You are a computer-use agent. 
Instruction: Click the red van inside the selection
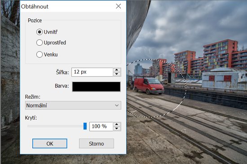[x=149, y=86]
